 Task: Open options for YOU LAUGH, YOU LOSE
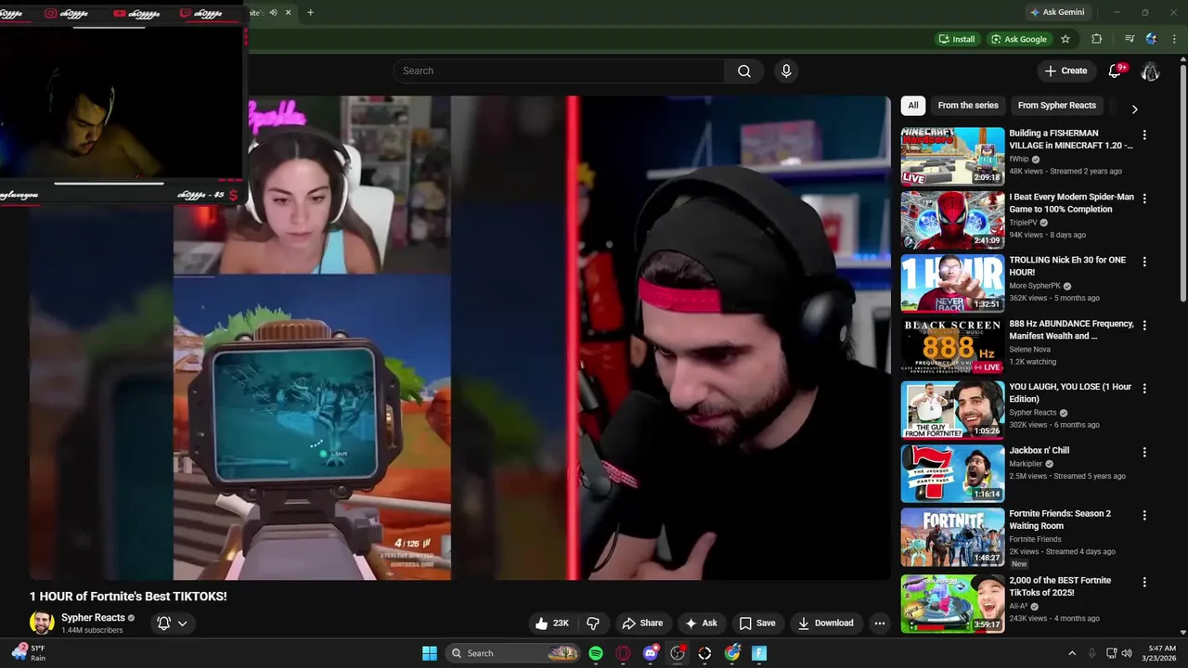(1143, 389)
